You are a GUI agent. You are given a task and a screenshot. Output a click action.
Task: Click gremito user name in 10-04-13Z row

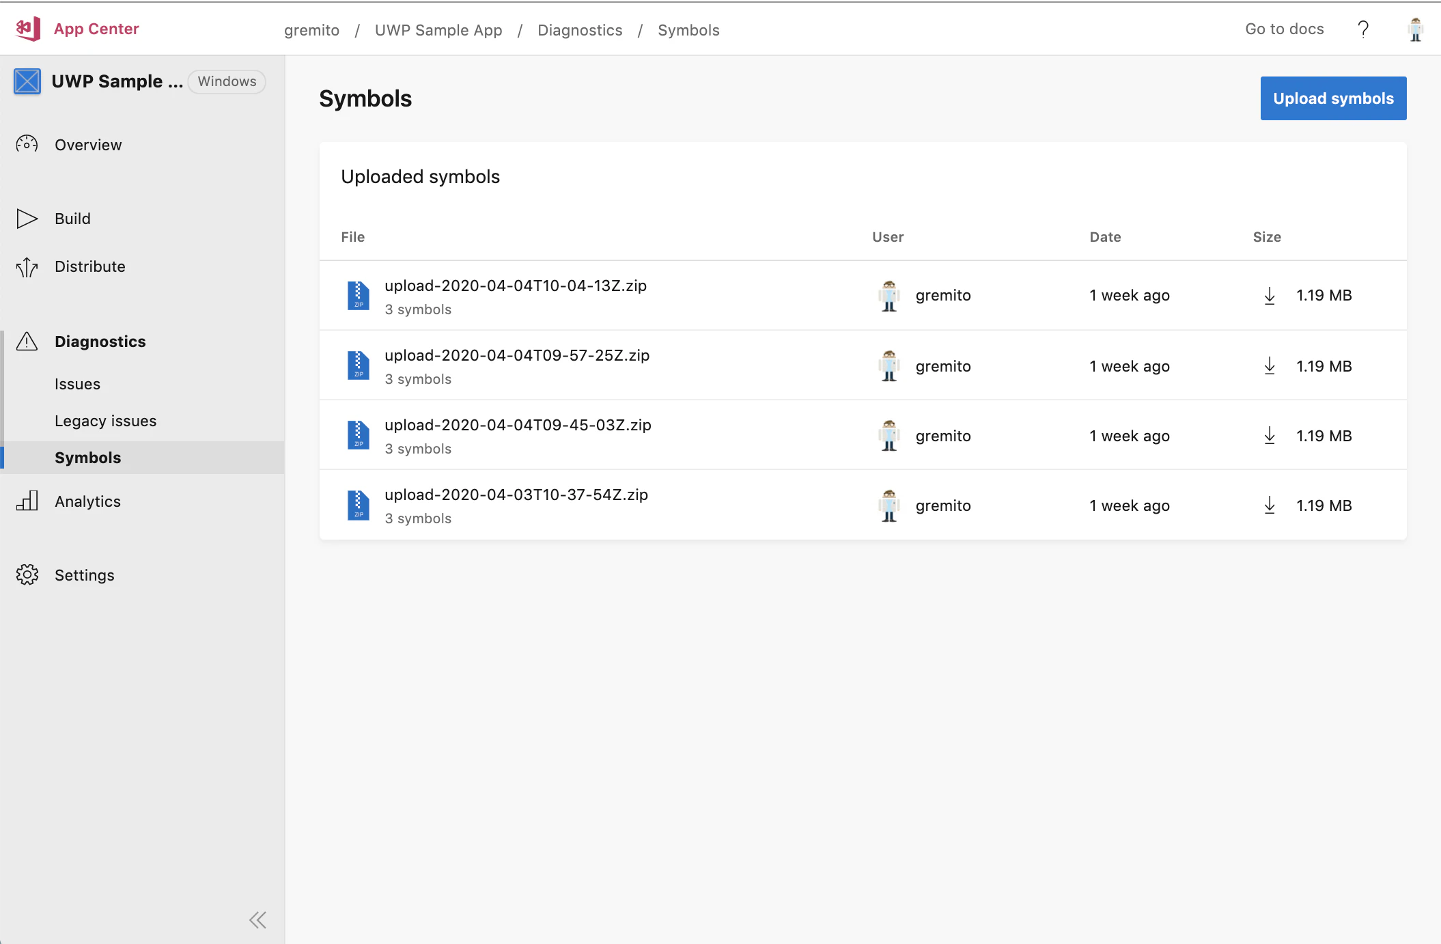click(943, 296)
